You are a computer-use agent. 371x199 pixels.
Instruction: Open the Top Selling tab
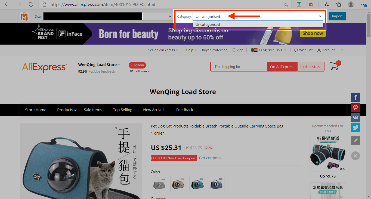pos(123,110)
